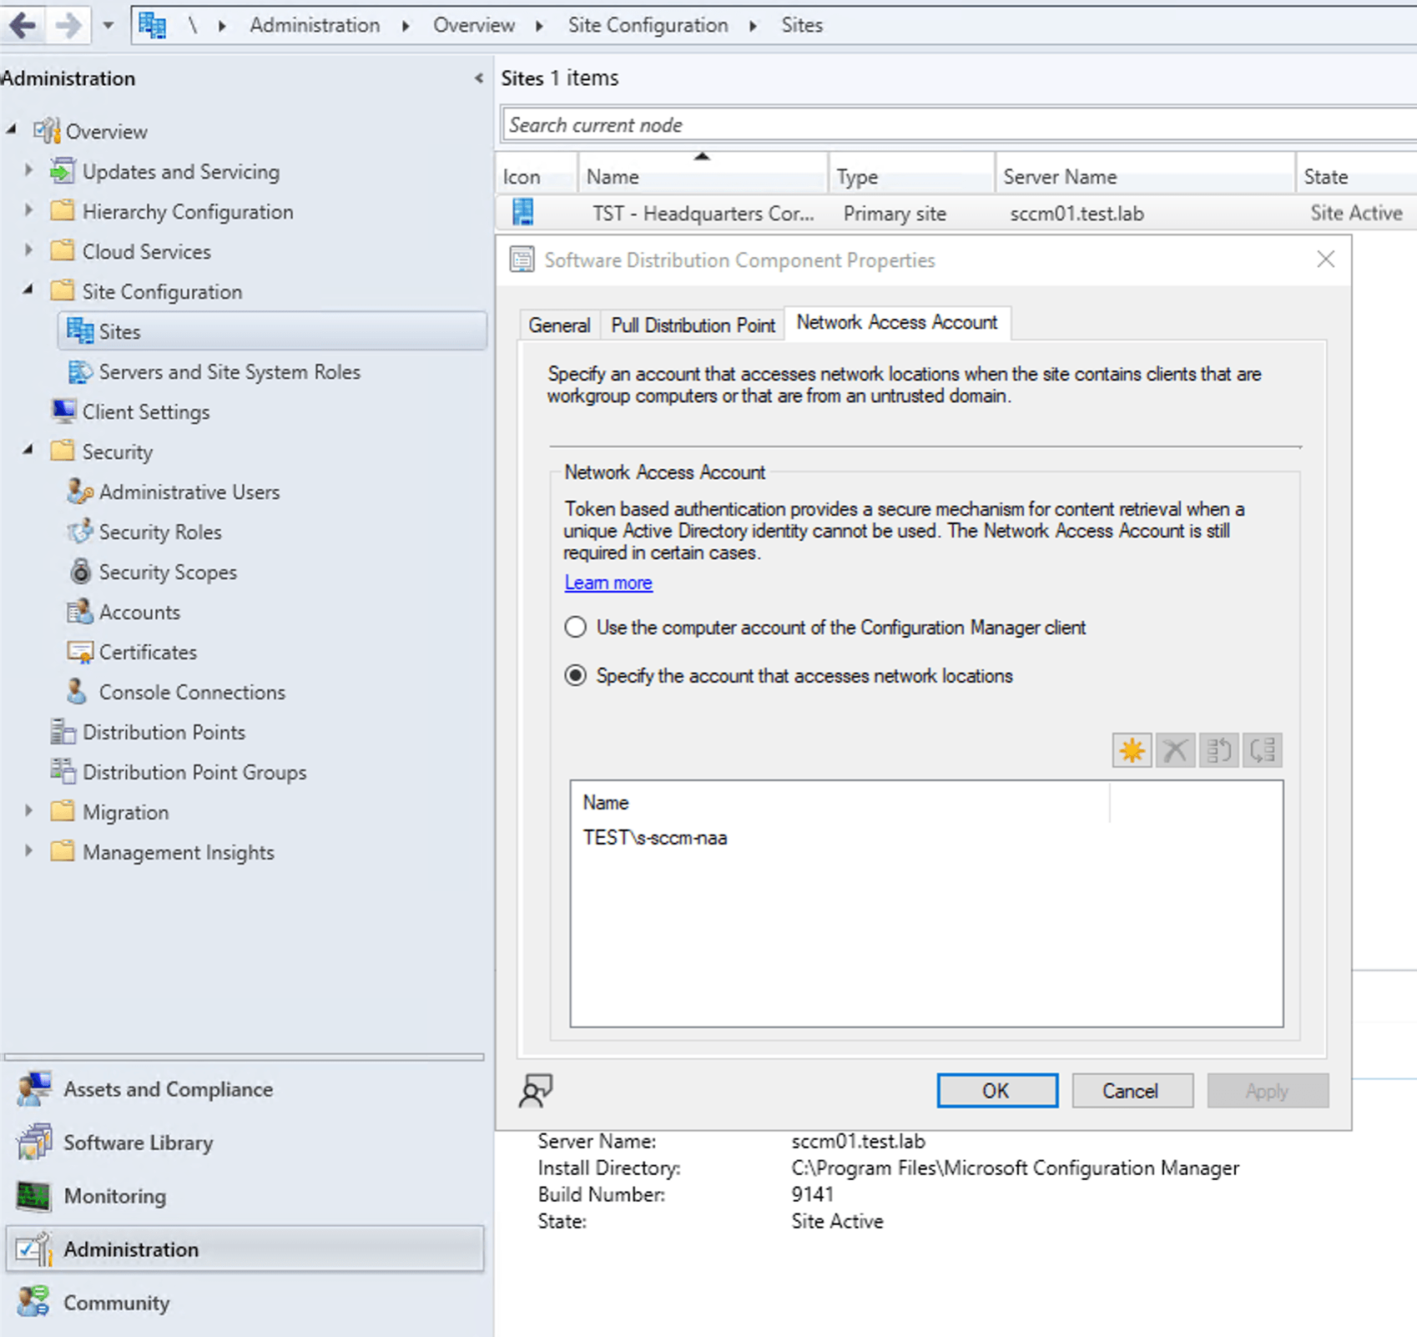
Task: Expand the Updates and Servicing node
Action: 28,170
